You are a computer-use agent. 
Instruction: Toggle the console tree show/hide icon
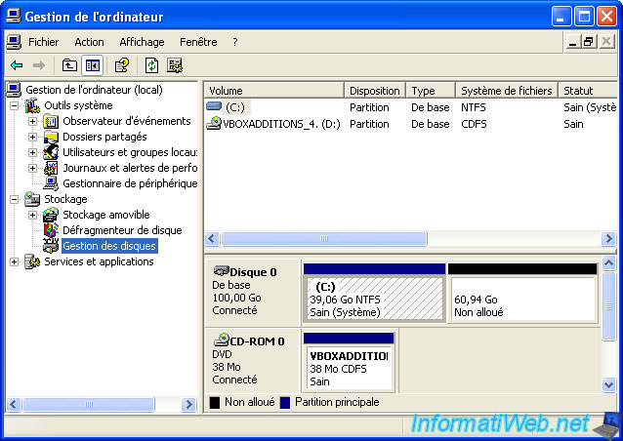point(92,65)
